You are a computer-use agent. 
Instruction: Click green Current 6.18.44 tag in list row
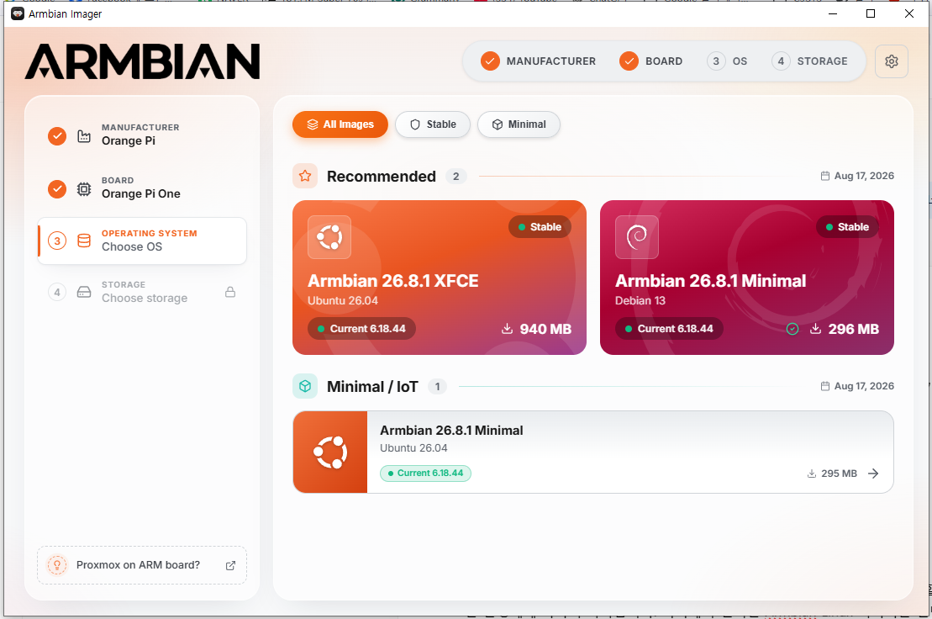(425, 474)
